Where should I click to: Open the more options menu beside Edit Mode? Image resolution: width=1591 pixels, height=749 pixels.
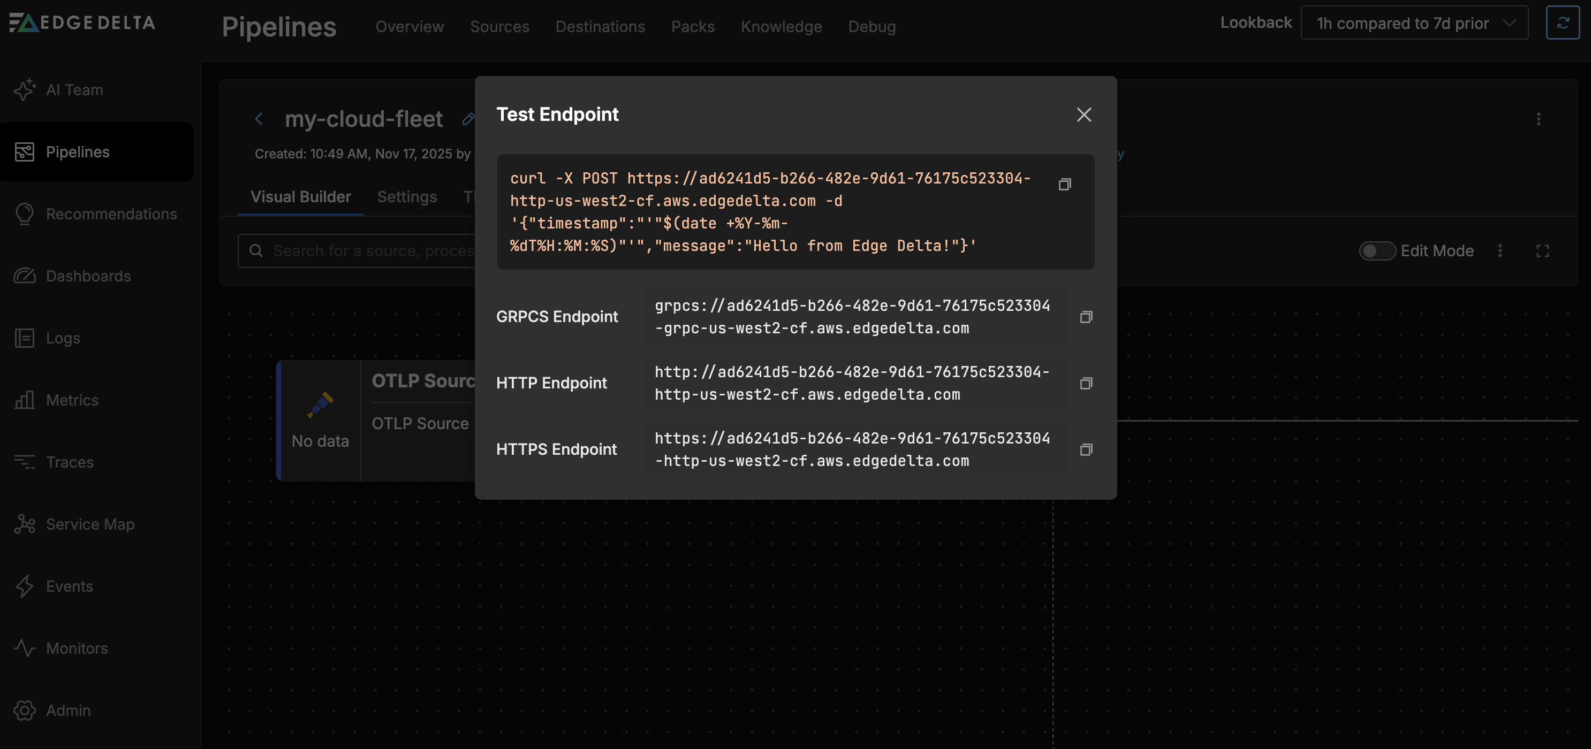coord(1499,251)
